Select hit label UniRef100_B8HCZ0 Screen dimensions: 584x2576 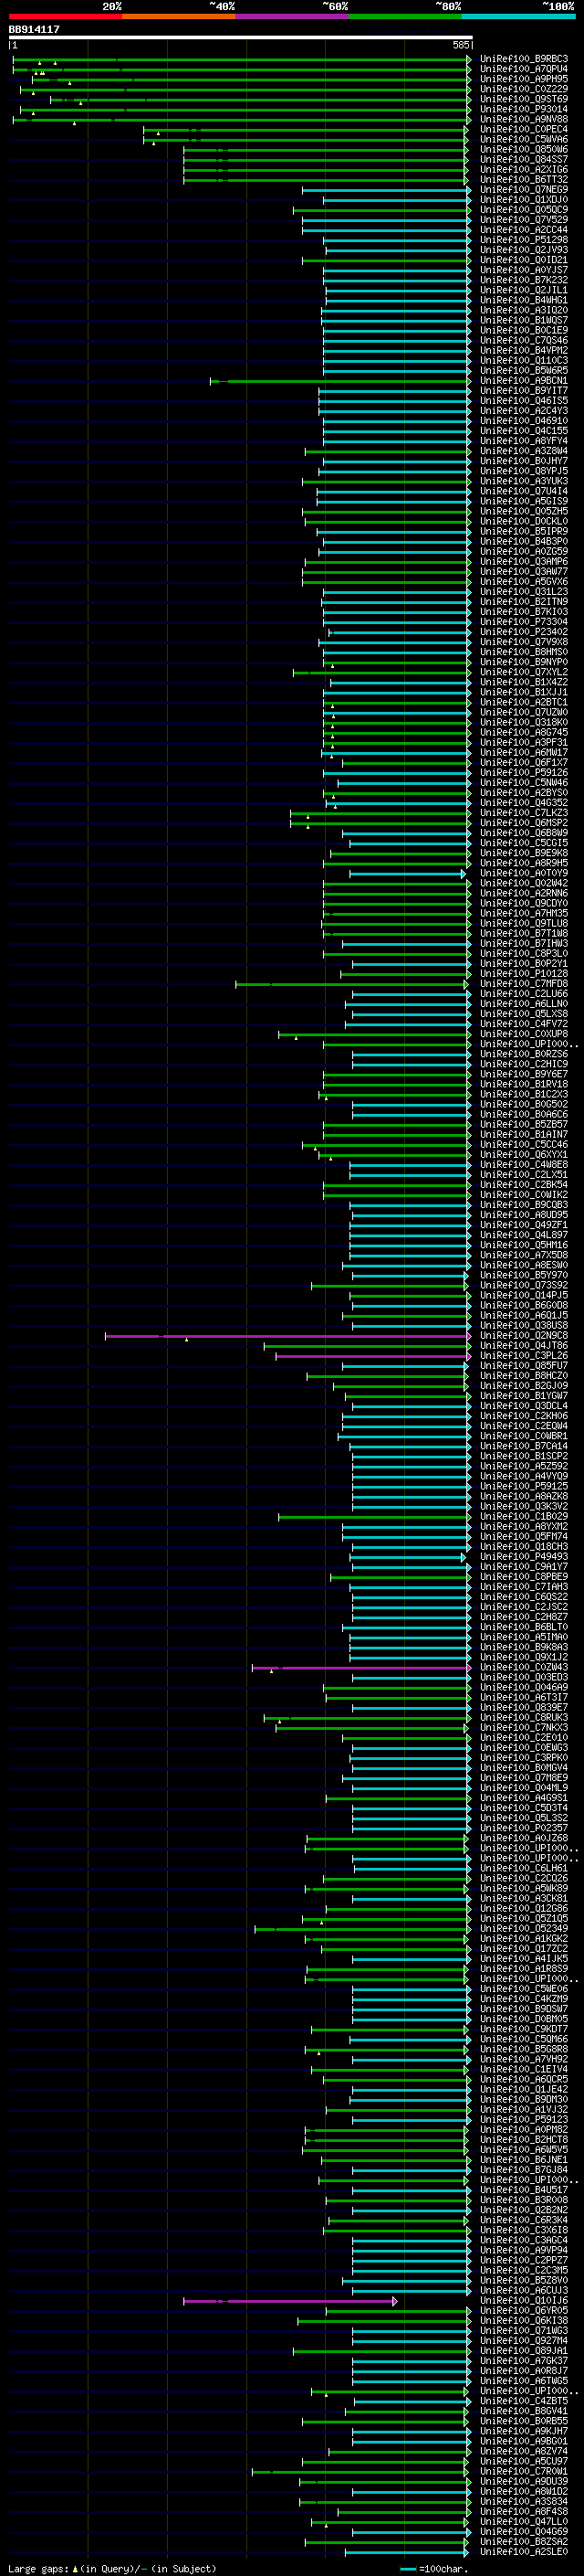click(x=523, y=1376)
